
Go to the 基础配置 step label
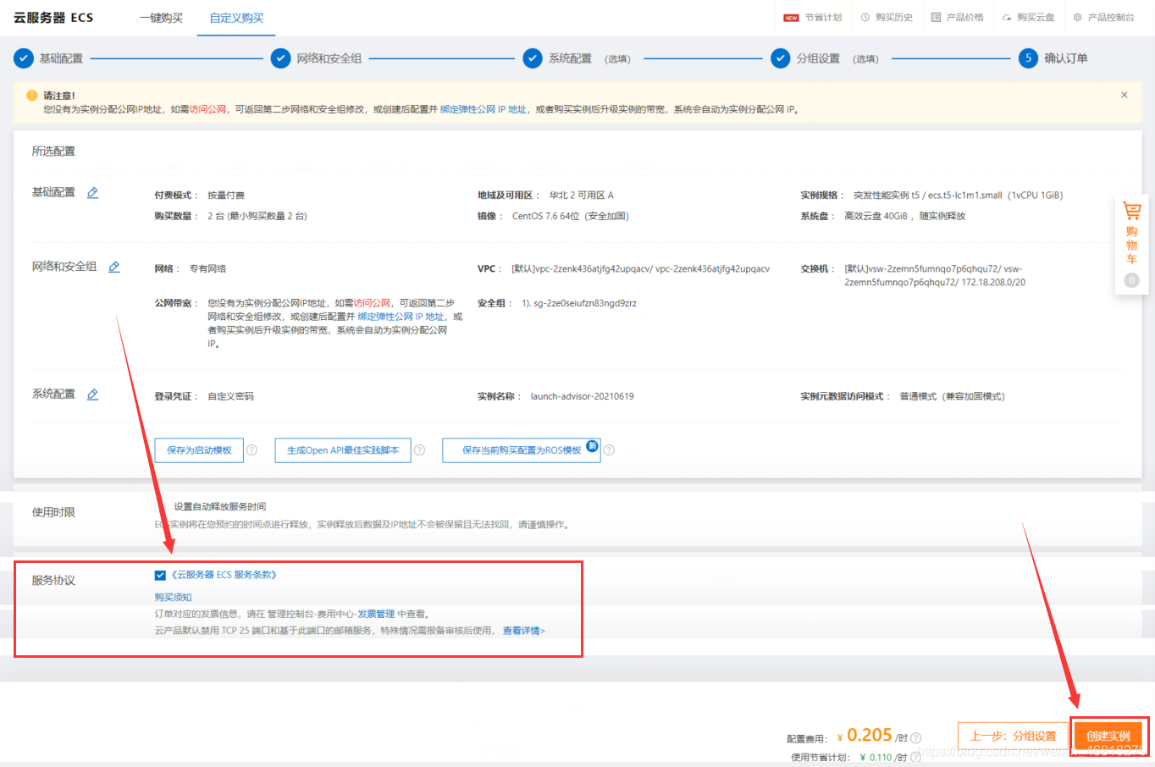(61, 58)
